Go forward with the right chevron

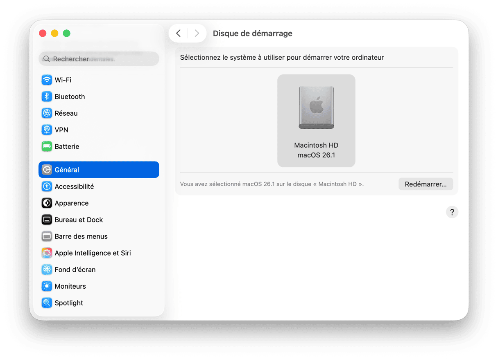[x=197, y=34]
